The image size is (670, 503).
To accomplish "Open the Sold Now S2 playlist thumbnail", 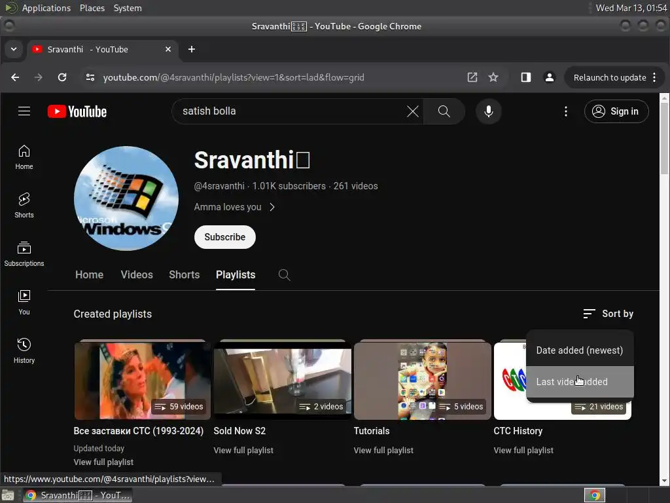I will [x=283, y=381].
